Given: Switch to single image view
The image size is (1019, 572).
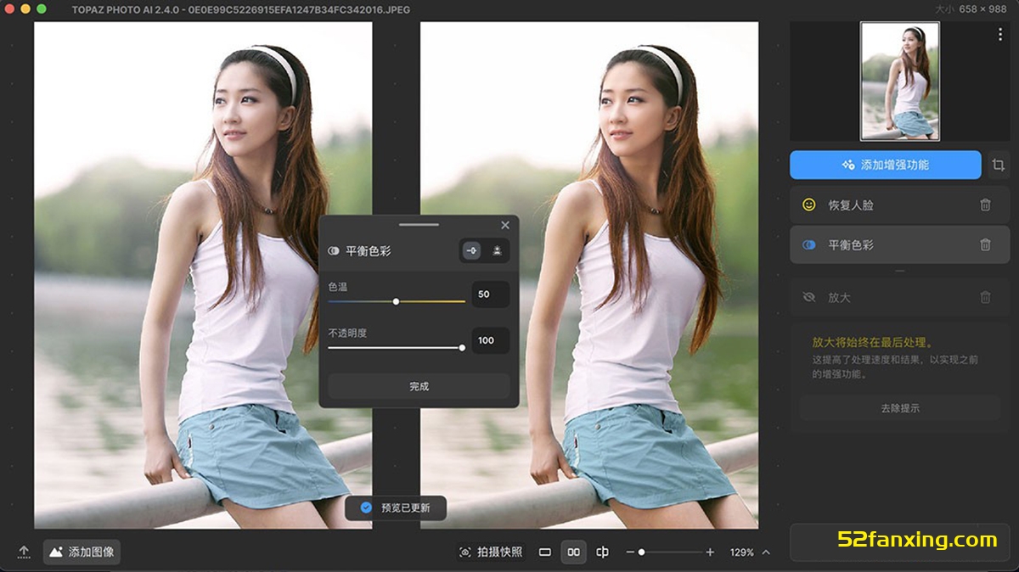Looking at the screenshot, I should tap(545, 552).
